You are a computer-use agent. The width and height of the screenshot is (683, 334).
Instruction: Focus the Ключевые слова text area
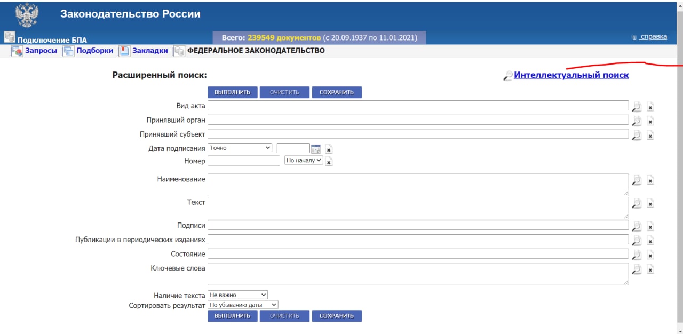pos(418,274)
